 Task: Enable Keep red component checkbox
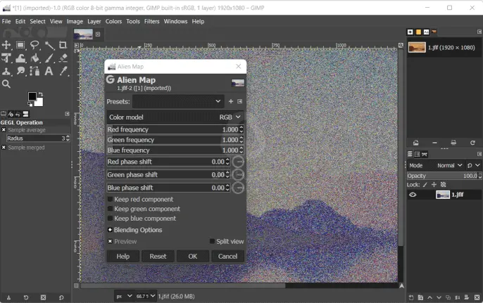(111, 200)
